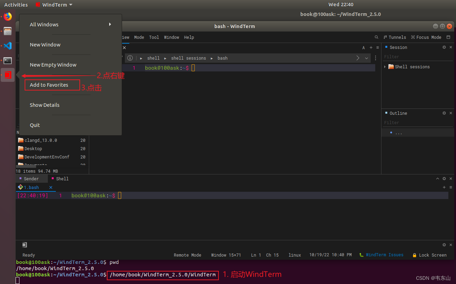Open Session pane settings gear
Image resolution: width=456 pixels, height=284 pixels.
click(444, 47)
